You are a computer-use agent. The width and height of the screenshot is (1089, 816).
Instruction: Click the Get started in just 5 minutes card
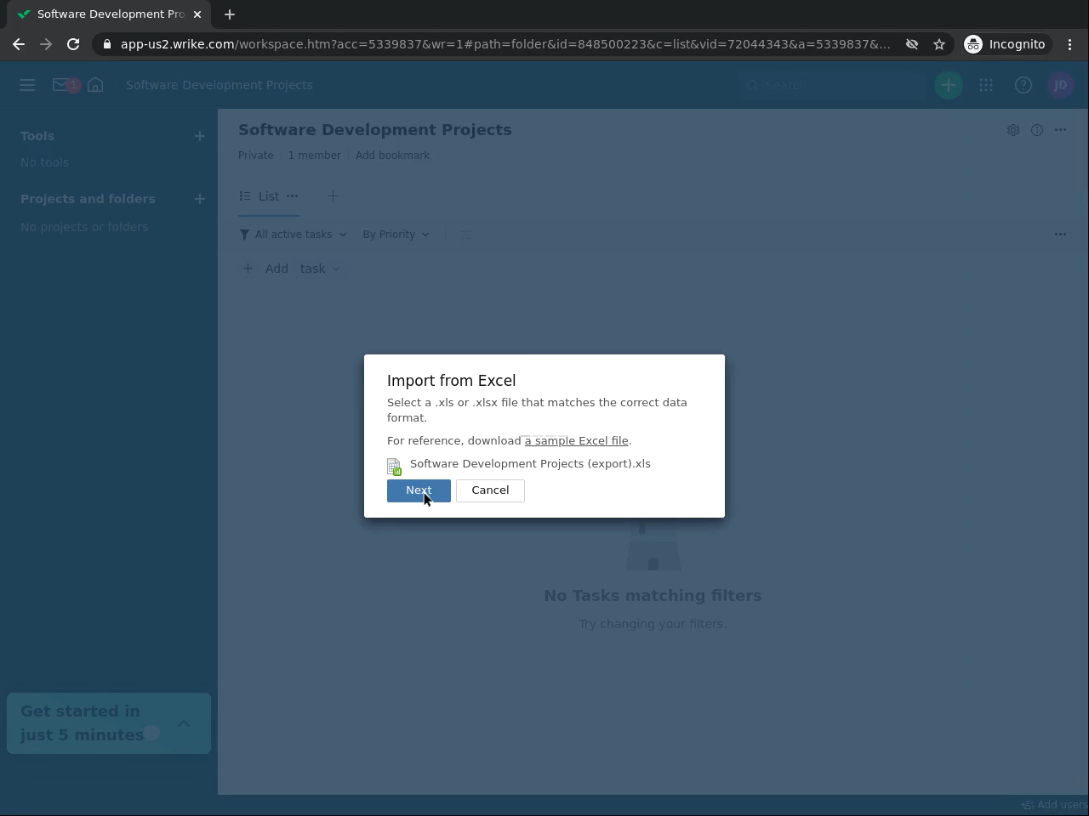109,723
